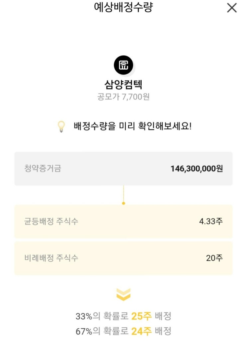Close the 예상배정수량 screen

(232, 8)
